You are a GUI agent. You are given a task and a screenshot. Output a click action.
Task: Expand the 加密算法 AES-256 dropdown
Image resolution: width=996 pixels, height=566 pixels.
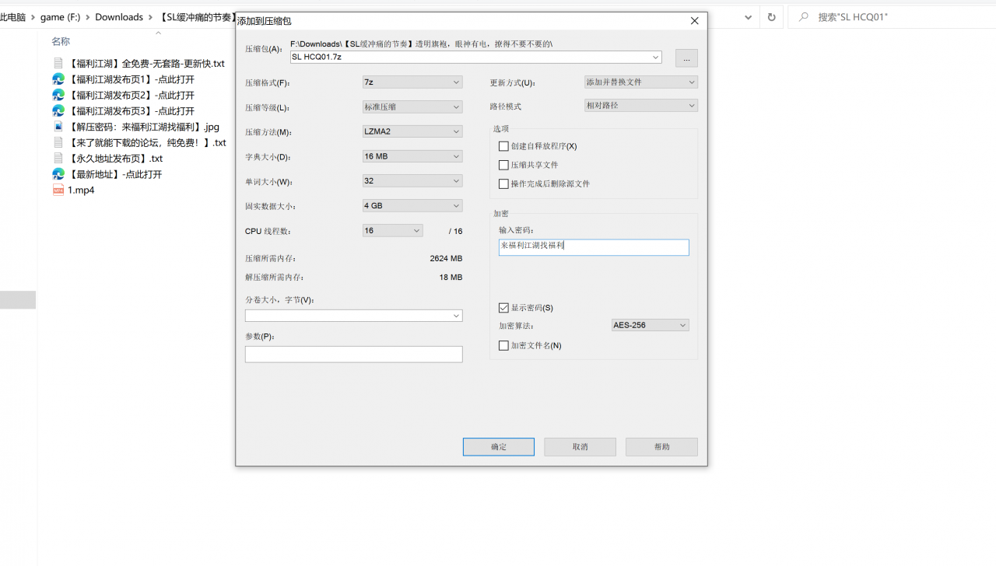point(650,326)
